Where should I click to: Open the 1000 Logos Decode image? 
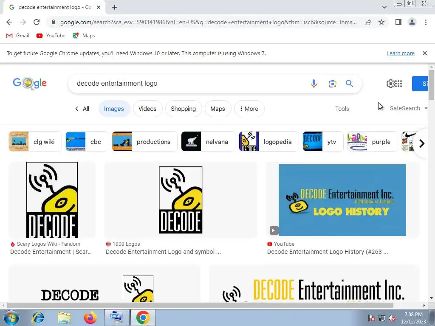(x=181, y=200)
